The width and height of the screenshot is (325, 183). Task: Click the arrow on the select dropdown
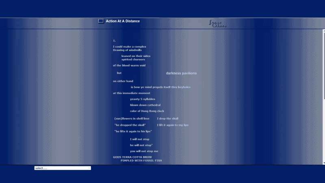point(89,168)
